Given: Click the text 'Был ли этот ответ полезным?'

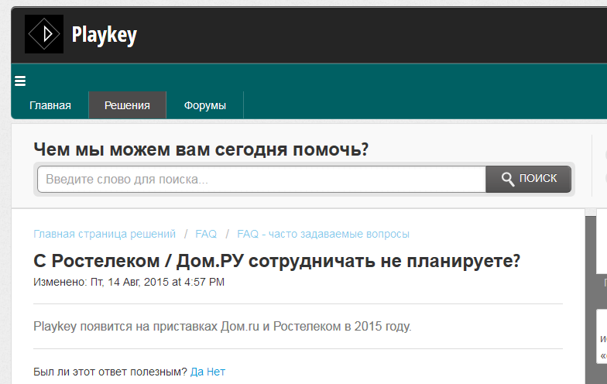Looking at the screenshot, I should [110, 372].
